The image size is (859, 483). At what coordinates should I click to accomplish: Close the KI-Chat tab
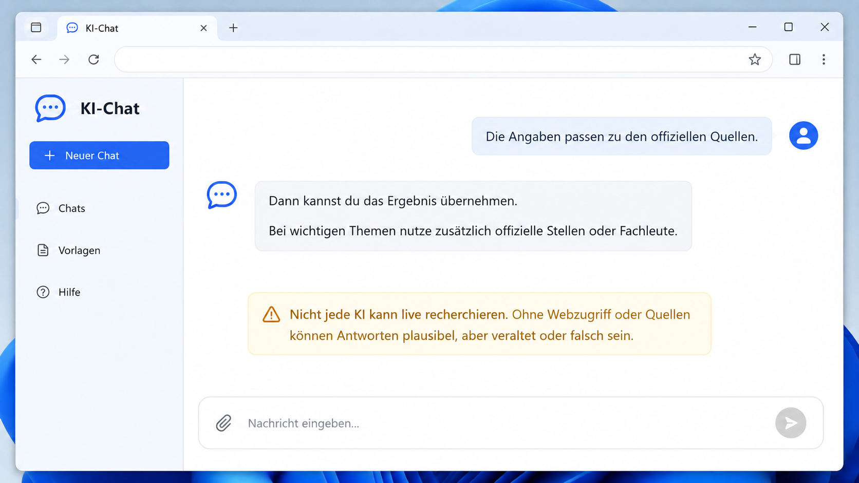[203, 28]
